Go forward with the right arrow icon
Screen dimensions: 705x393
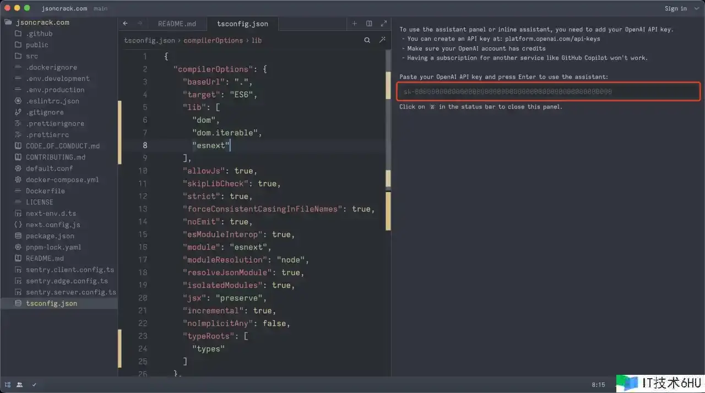coord(139,24)
